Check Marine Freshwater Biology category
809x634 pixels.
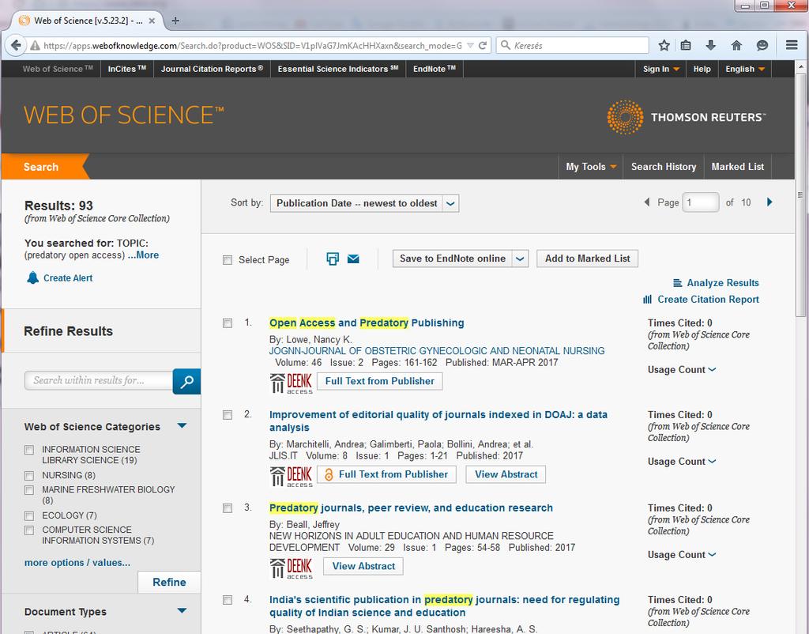29,490
